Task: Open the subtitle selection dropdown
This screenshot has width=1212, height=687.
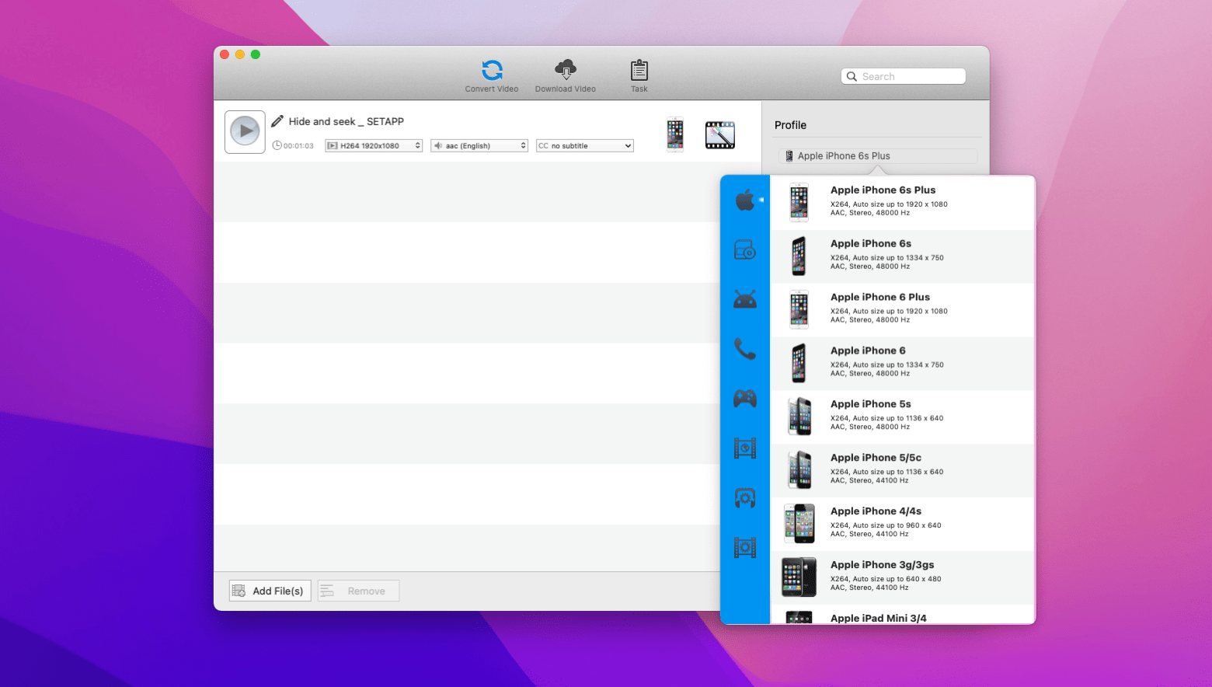Action: coord(584,145)
